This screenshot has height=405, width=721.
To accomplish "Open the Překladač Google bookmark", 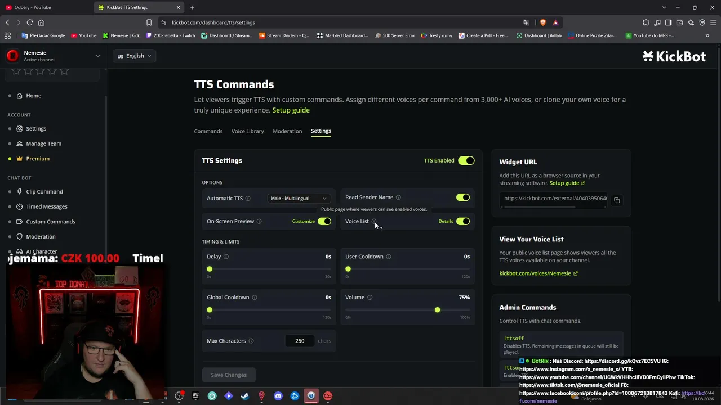I will [x=43, y=35].
